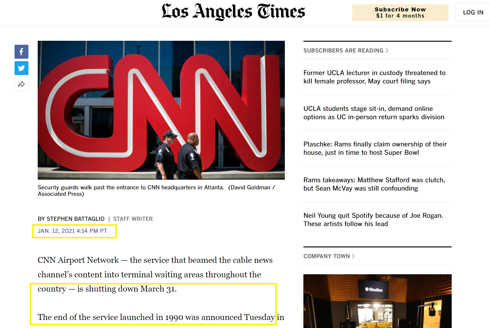Screen dimensions: 490x328
Task: Share article on Facebook
Action: click(21, 52)
